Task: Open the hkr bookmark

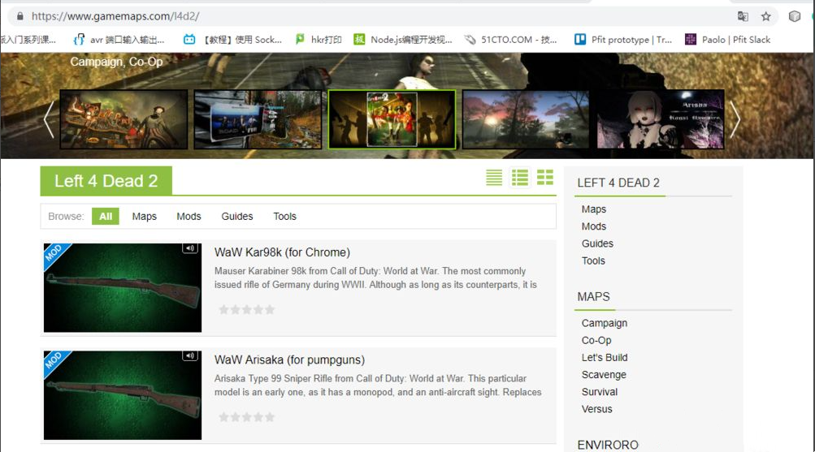Action: (318, 40)
